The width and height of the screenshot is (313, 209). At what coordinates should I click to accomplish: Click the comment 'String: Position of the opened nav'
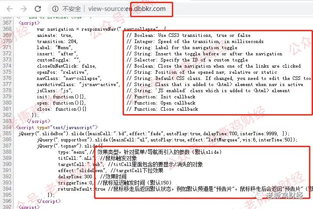coord(202,72)
